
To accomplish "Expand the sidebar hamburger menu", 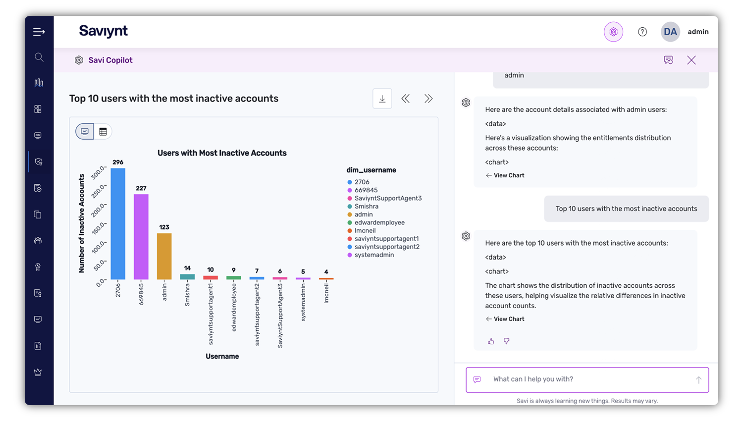I will pyautogui.click(x=39, y=32).
